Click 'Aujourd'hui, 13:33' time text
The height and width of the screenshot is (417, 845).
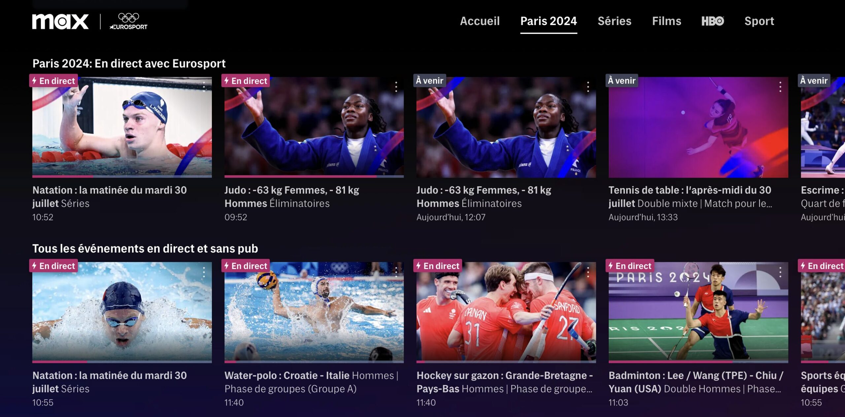tap(643, 217)
